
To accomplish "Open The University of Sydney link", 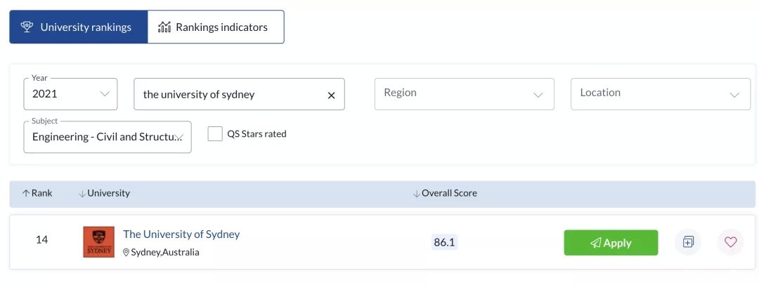I will pos(181,234).
